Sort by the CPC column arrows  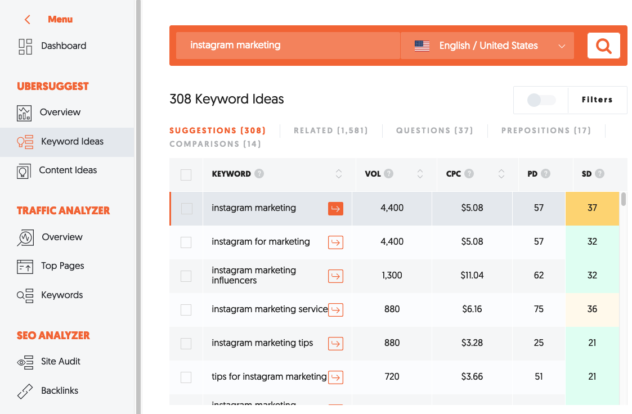point(501,174)
